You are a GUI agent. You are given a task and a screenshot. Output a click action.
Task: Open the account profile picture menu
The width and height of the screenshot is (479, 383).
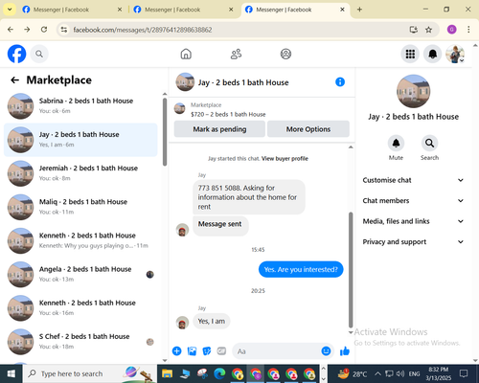(455, 54)
